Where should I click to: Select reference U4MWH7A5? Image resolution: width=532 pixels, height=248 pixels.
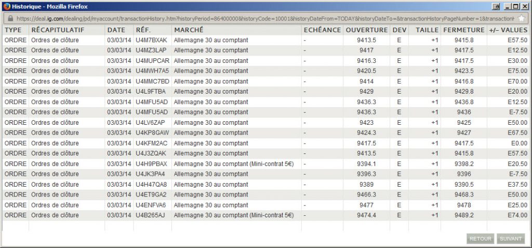152,71
